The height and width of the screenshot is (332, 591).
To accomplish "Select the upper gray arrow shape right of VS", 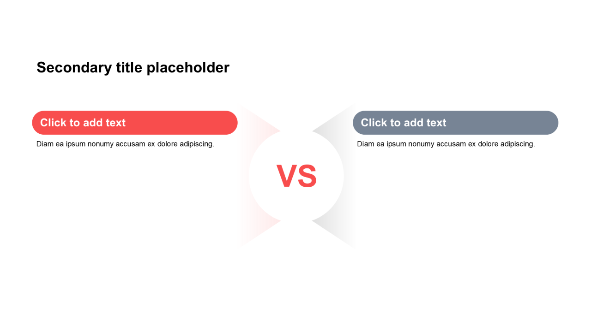I will coord(334,121).
